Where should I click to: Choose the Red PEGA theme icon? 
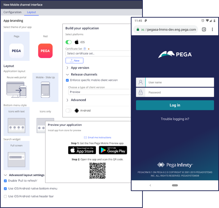[x=45, y=50]
